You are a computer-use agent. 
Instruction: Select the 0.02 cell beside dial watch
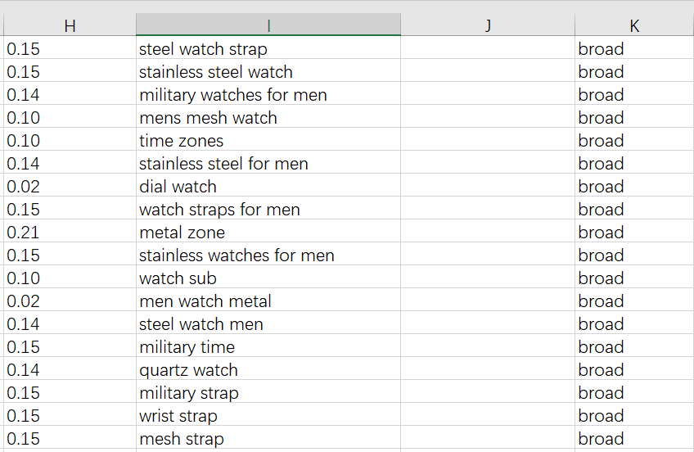point(70,187)
